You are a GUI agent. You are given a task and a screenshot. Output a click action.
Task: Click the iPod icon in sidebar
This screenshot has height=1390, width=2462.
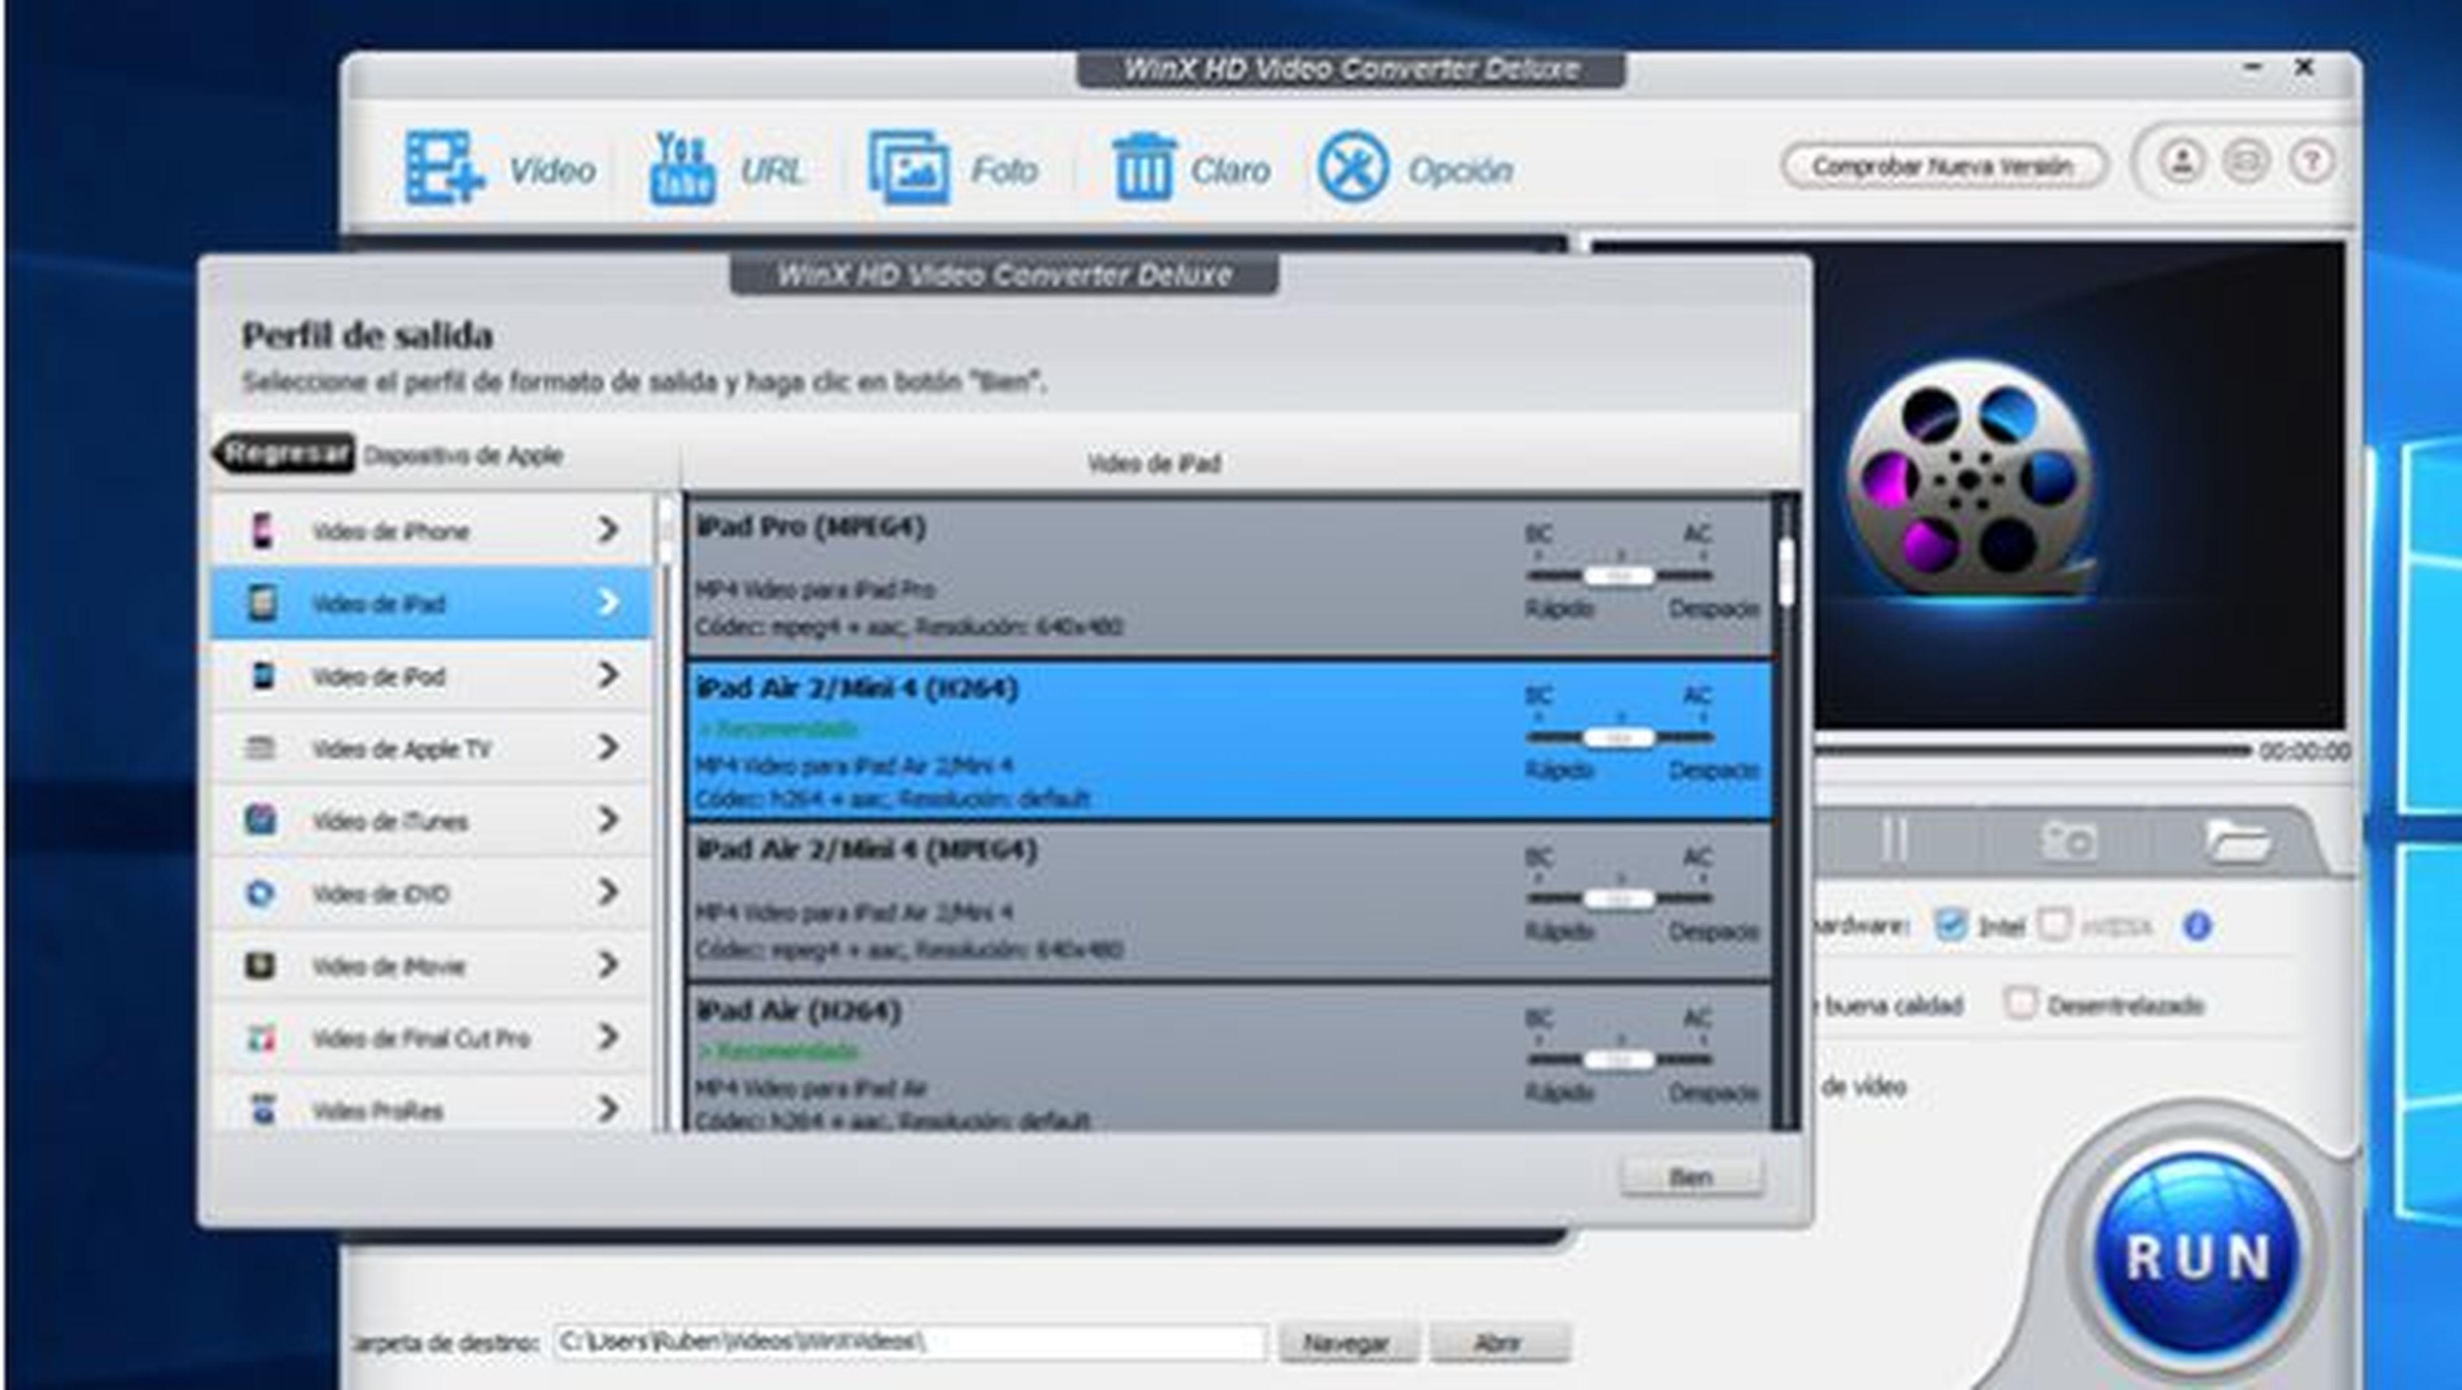click(262, 675)
